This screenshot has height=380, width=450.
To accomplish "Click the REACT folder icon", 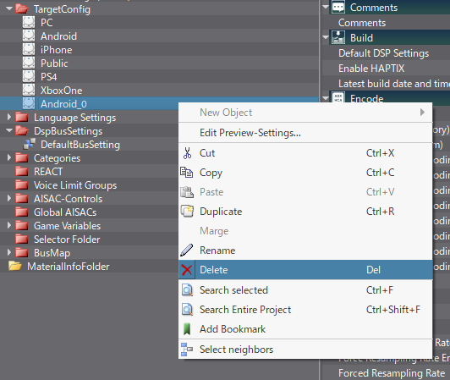I will 21,172.
